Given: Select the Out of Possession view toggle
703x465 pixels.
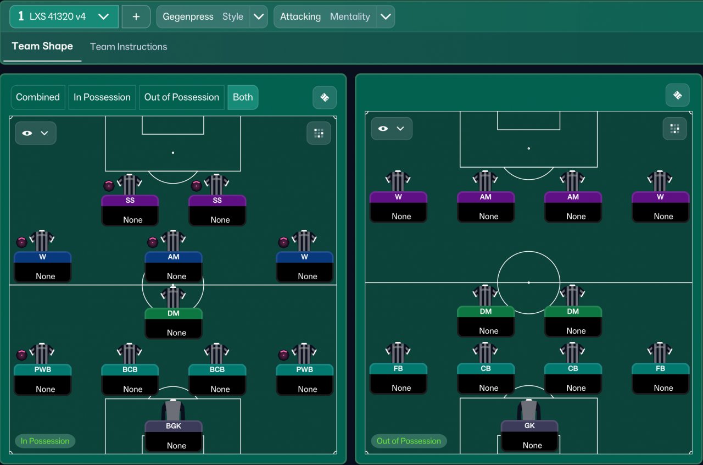Looking at the screenshot, I should [x=182, y=97].
